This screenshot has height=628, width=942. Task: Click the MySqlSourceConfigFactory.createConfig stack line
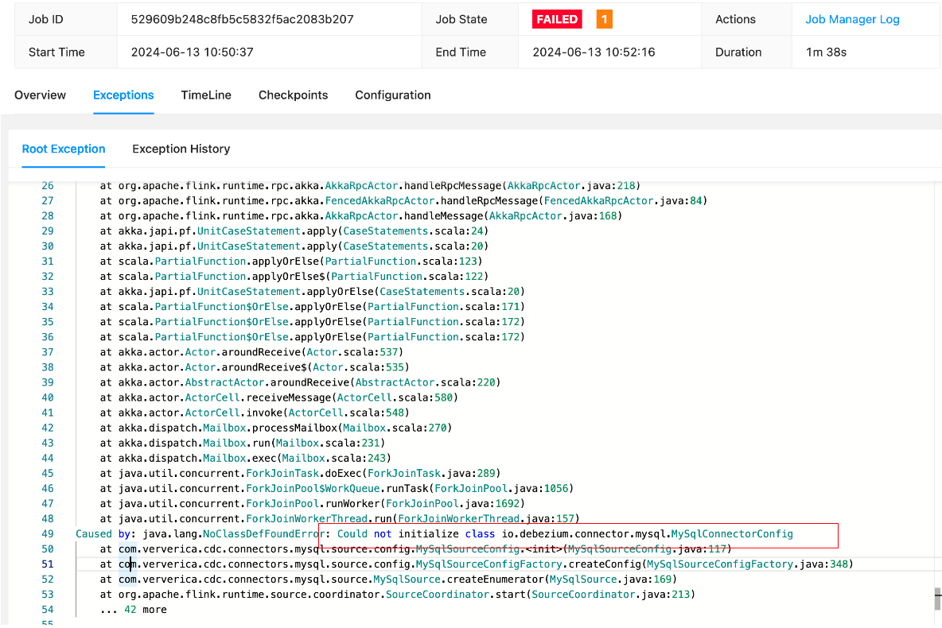pyautogui.click(x=477, y=564)
